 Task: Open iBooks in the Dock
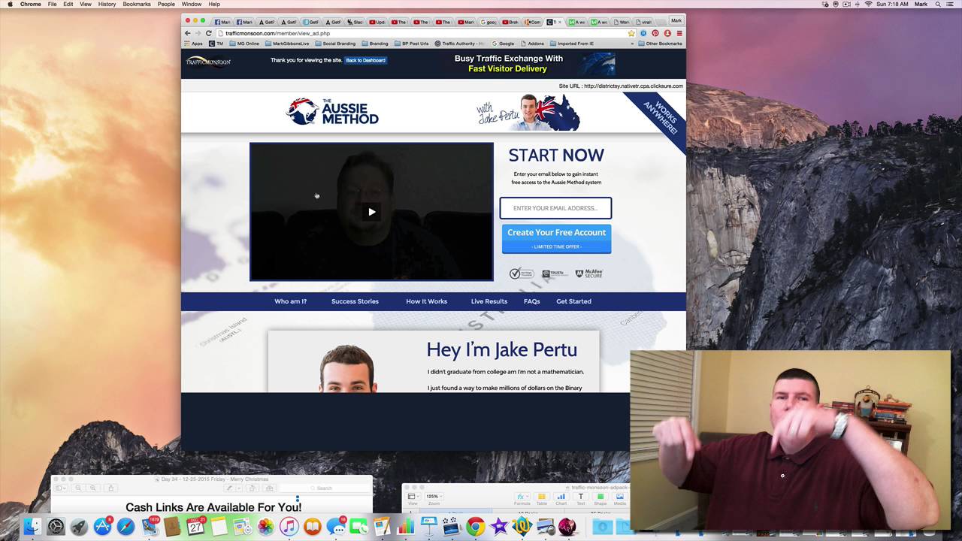point(312,527)
